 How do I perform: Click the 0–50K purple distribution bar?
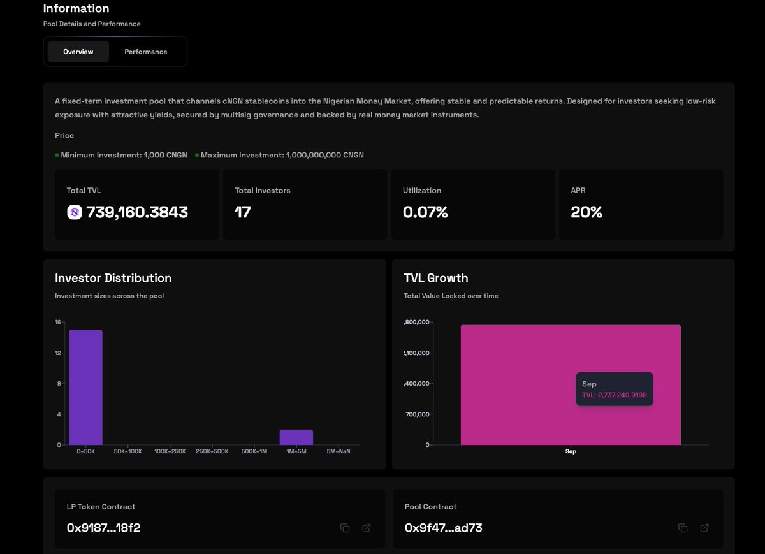85,387
